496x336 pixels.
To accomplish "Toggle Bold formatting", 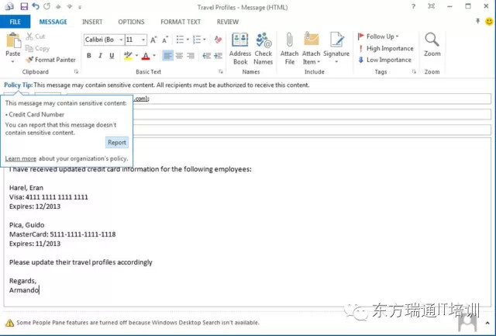I will 89,56.
